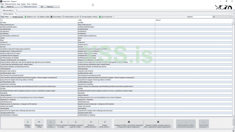Click Add column (Добавить столбец) button
This screenshot has width=235, height=132.
click(28, 124)
